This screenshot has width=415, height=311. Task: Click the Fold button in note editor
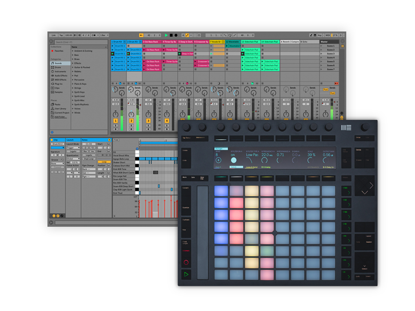click(117, 140)
